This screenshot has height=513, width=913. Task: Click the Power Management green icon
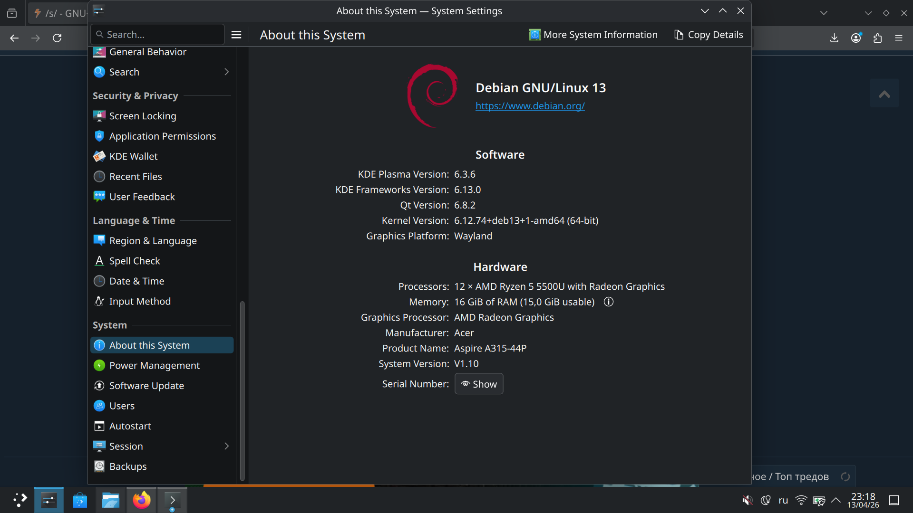[99, 365]
